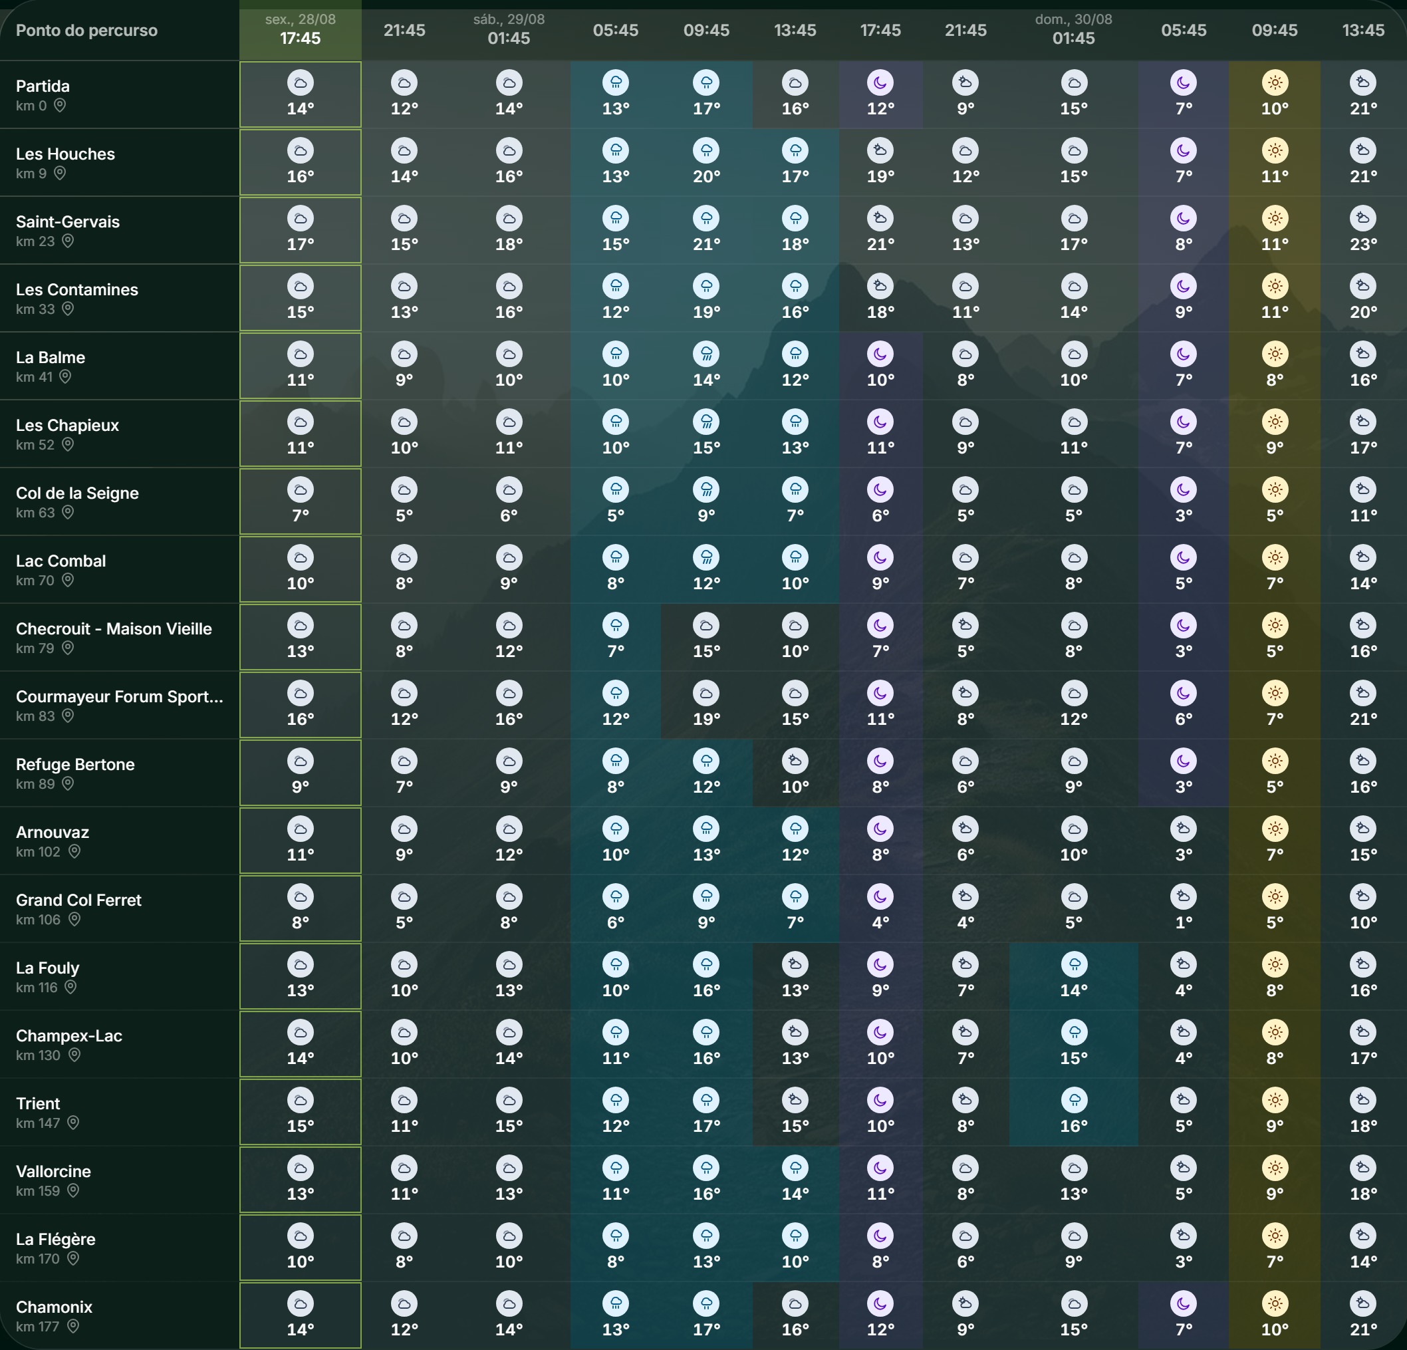Click the last 13:45 column header on the right

pyautogui.click(x=1362, y=30)
